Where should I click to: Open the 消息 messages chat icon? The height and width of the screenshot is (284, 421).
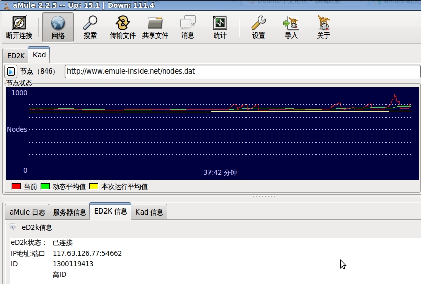tap(187, 27)
